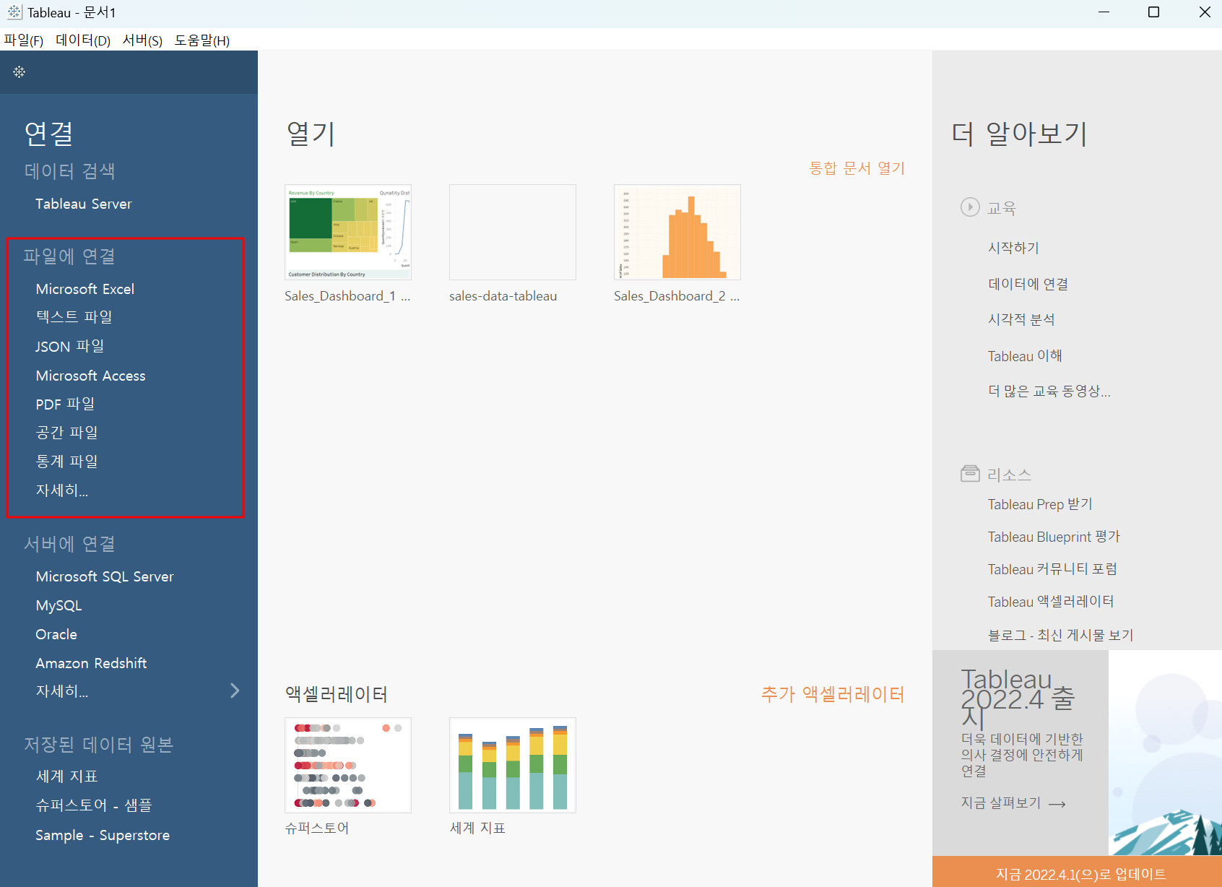1222x887 pixels.
Task: Connect to MySQL
Action: pyautogui.click(x=59, y=605)
